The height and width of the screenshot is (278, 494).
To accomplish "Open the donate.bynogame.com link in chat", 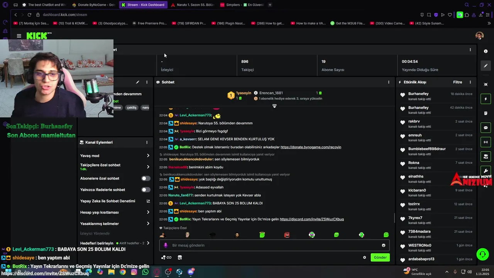I will [x=311, y=147].
